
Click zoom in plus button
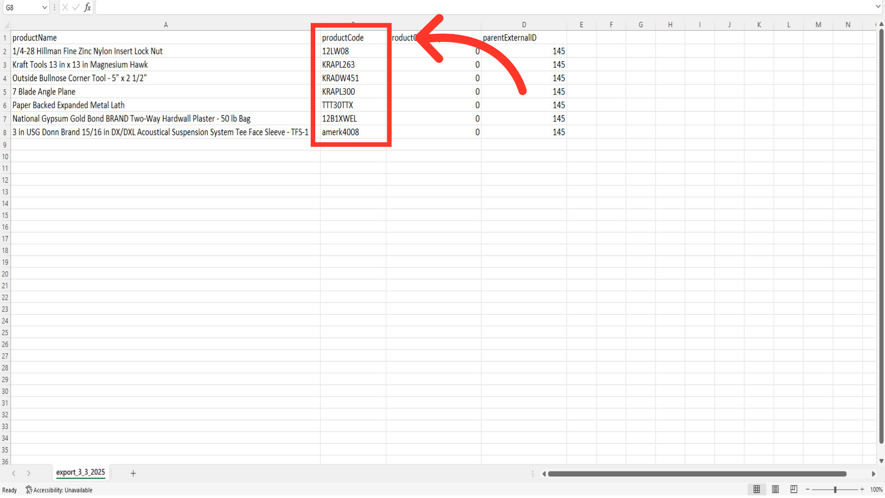(862, 489)
